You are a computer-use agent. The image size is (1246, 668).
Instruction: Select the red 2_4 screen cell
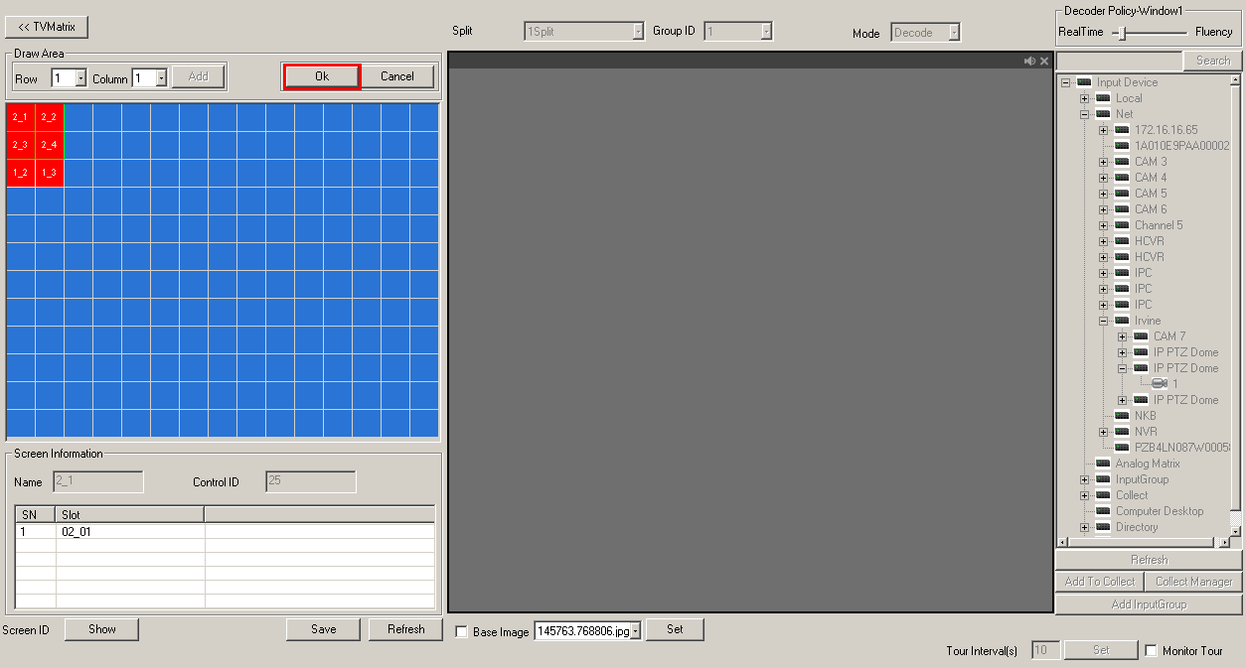tap(49, 145)
